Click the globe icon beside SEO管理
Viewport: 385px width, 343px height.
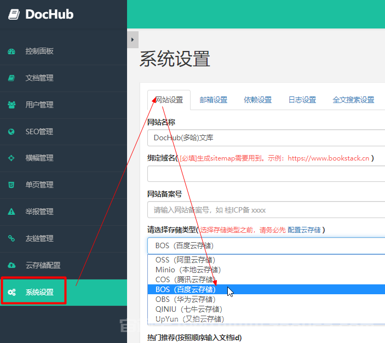12,132
